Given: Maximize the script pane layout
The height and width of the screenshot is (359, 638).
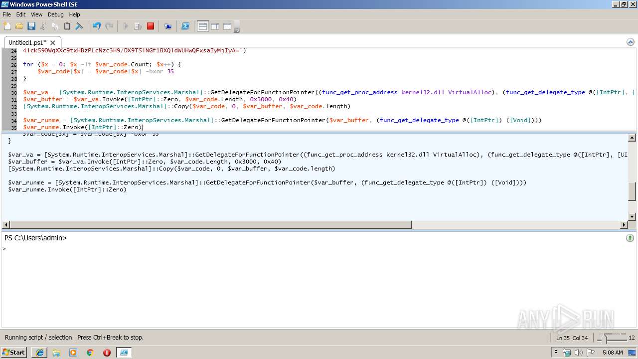Looking at the screenshot, I should (x=227, y=26).
